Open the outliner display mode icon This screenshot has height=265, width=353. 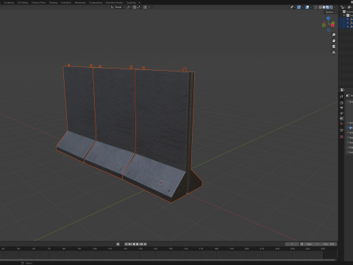click(350, 7)
